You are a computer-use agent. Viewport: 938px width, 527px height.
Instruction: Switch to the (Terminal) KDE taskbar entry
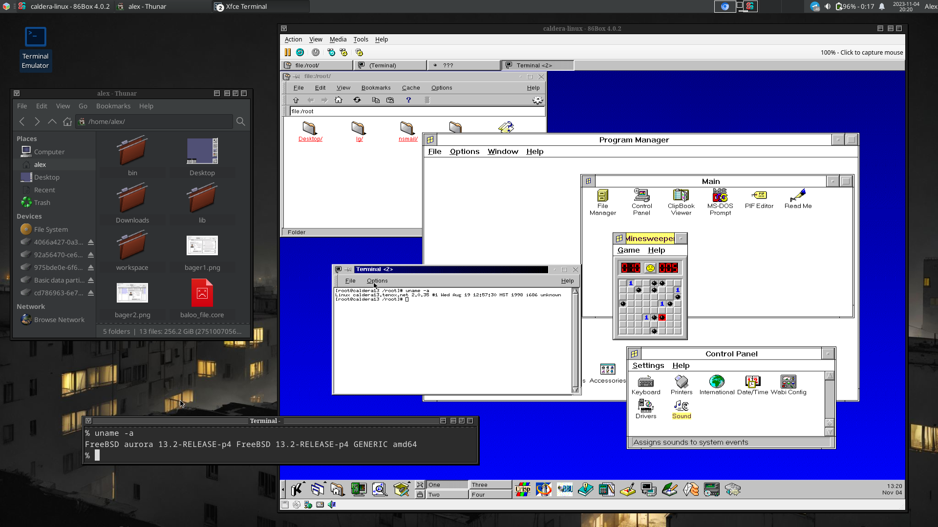391,65
